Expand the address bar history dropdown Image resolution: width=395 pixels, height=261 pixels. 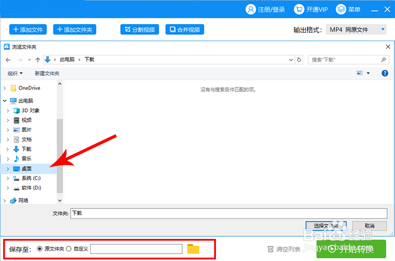[x=291, y=60]
